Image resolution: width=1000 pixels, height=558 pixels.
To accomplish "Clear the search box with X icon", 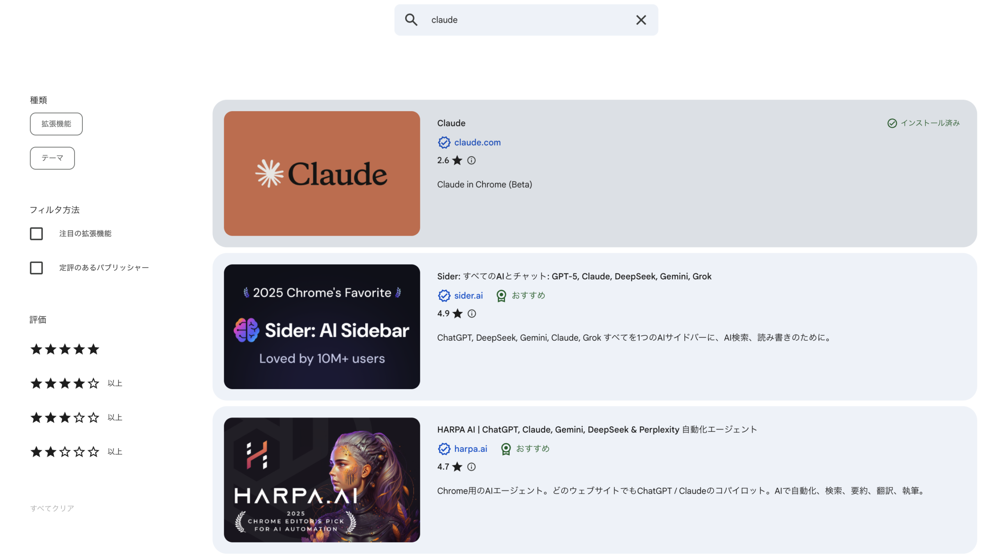I will point(641,20).
